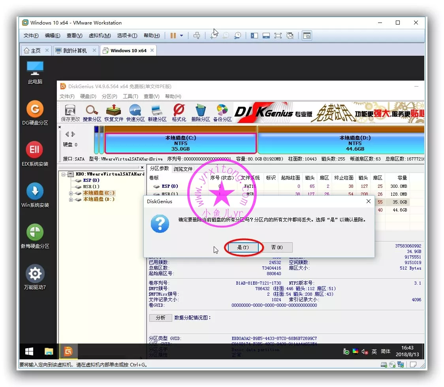Open DiskGenius 硬盘(D) menu

click(88, 96)
